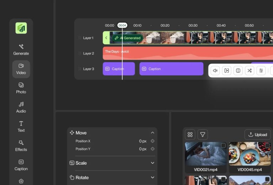Select The Days - Avicii audio clip
The height and width of the screenshot is (185, 273).
188,53
